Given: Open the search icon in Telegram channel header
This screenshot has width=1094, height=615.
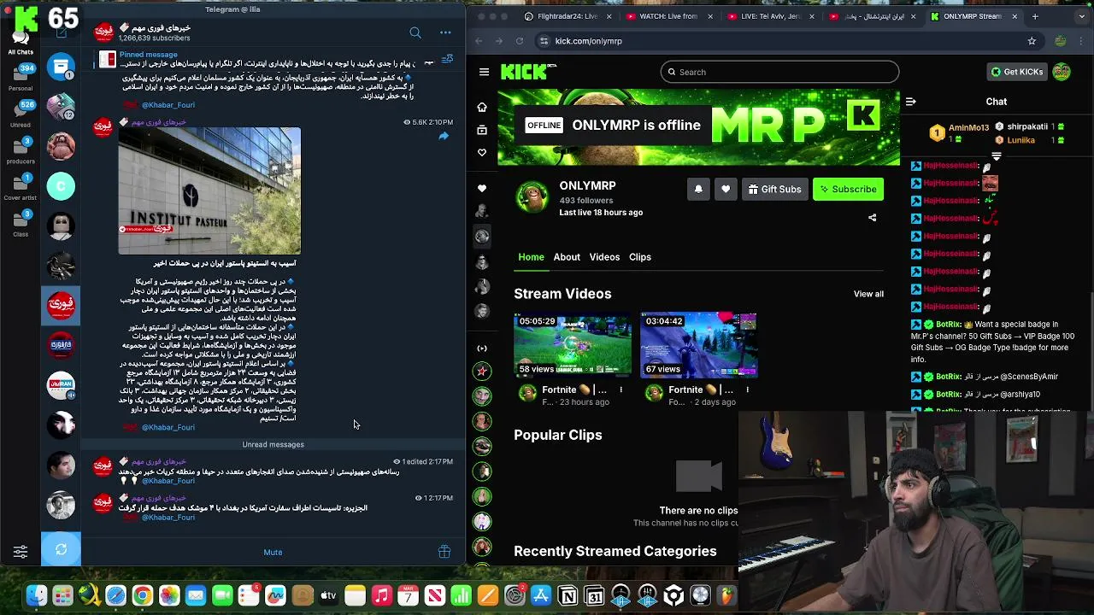Looking at the screenshot, I should pyautogui.click(x=415, y=32).
